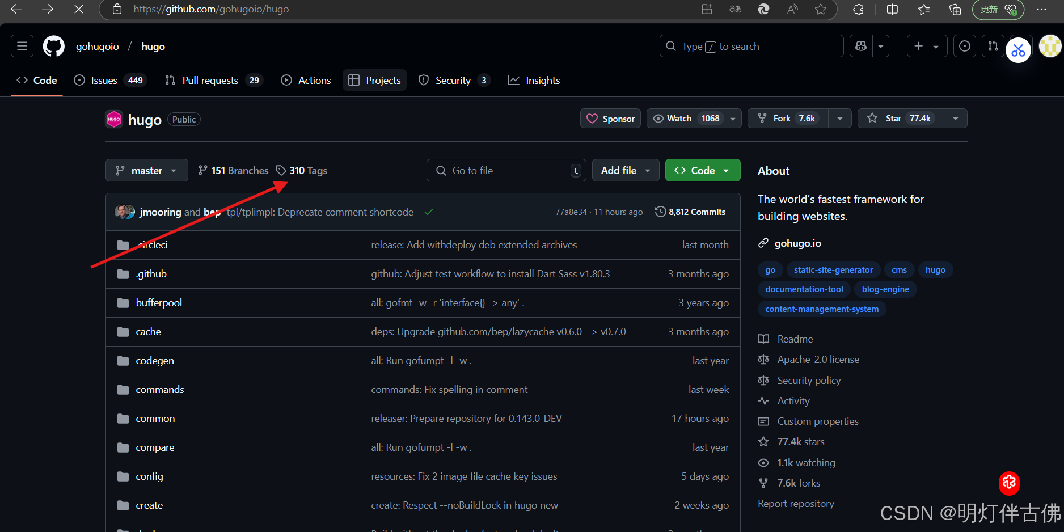Open the Security tab
The height and width of the screenshot is (532, 1064).
coord(454,81)
